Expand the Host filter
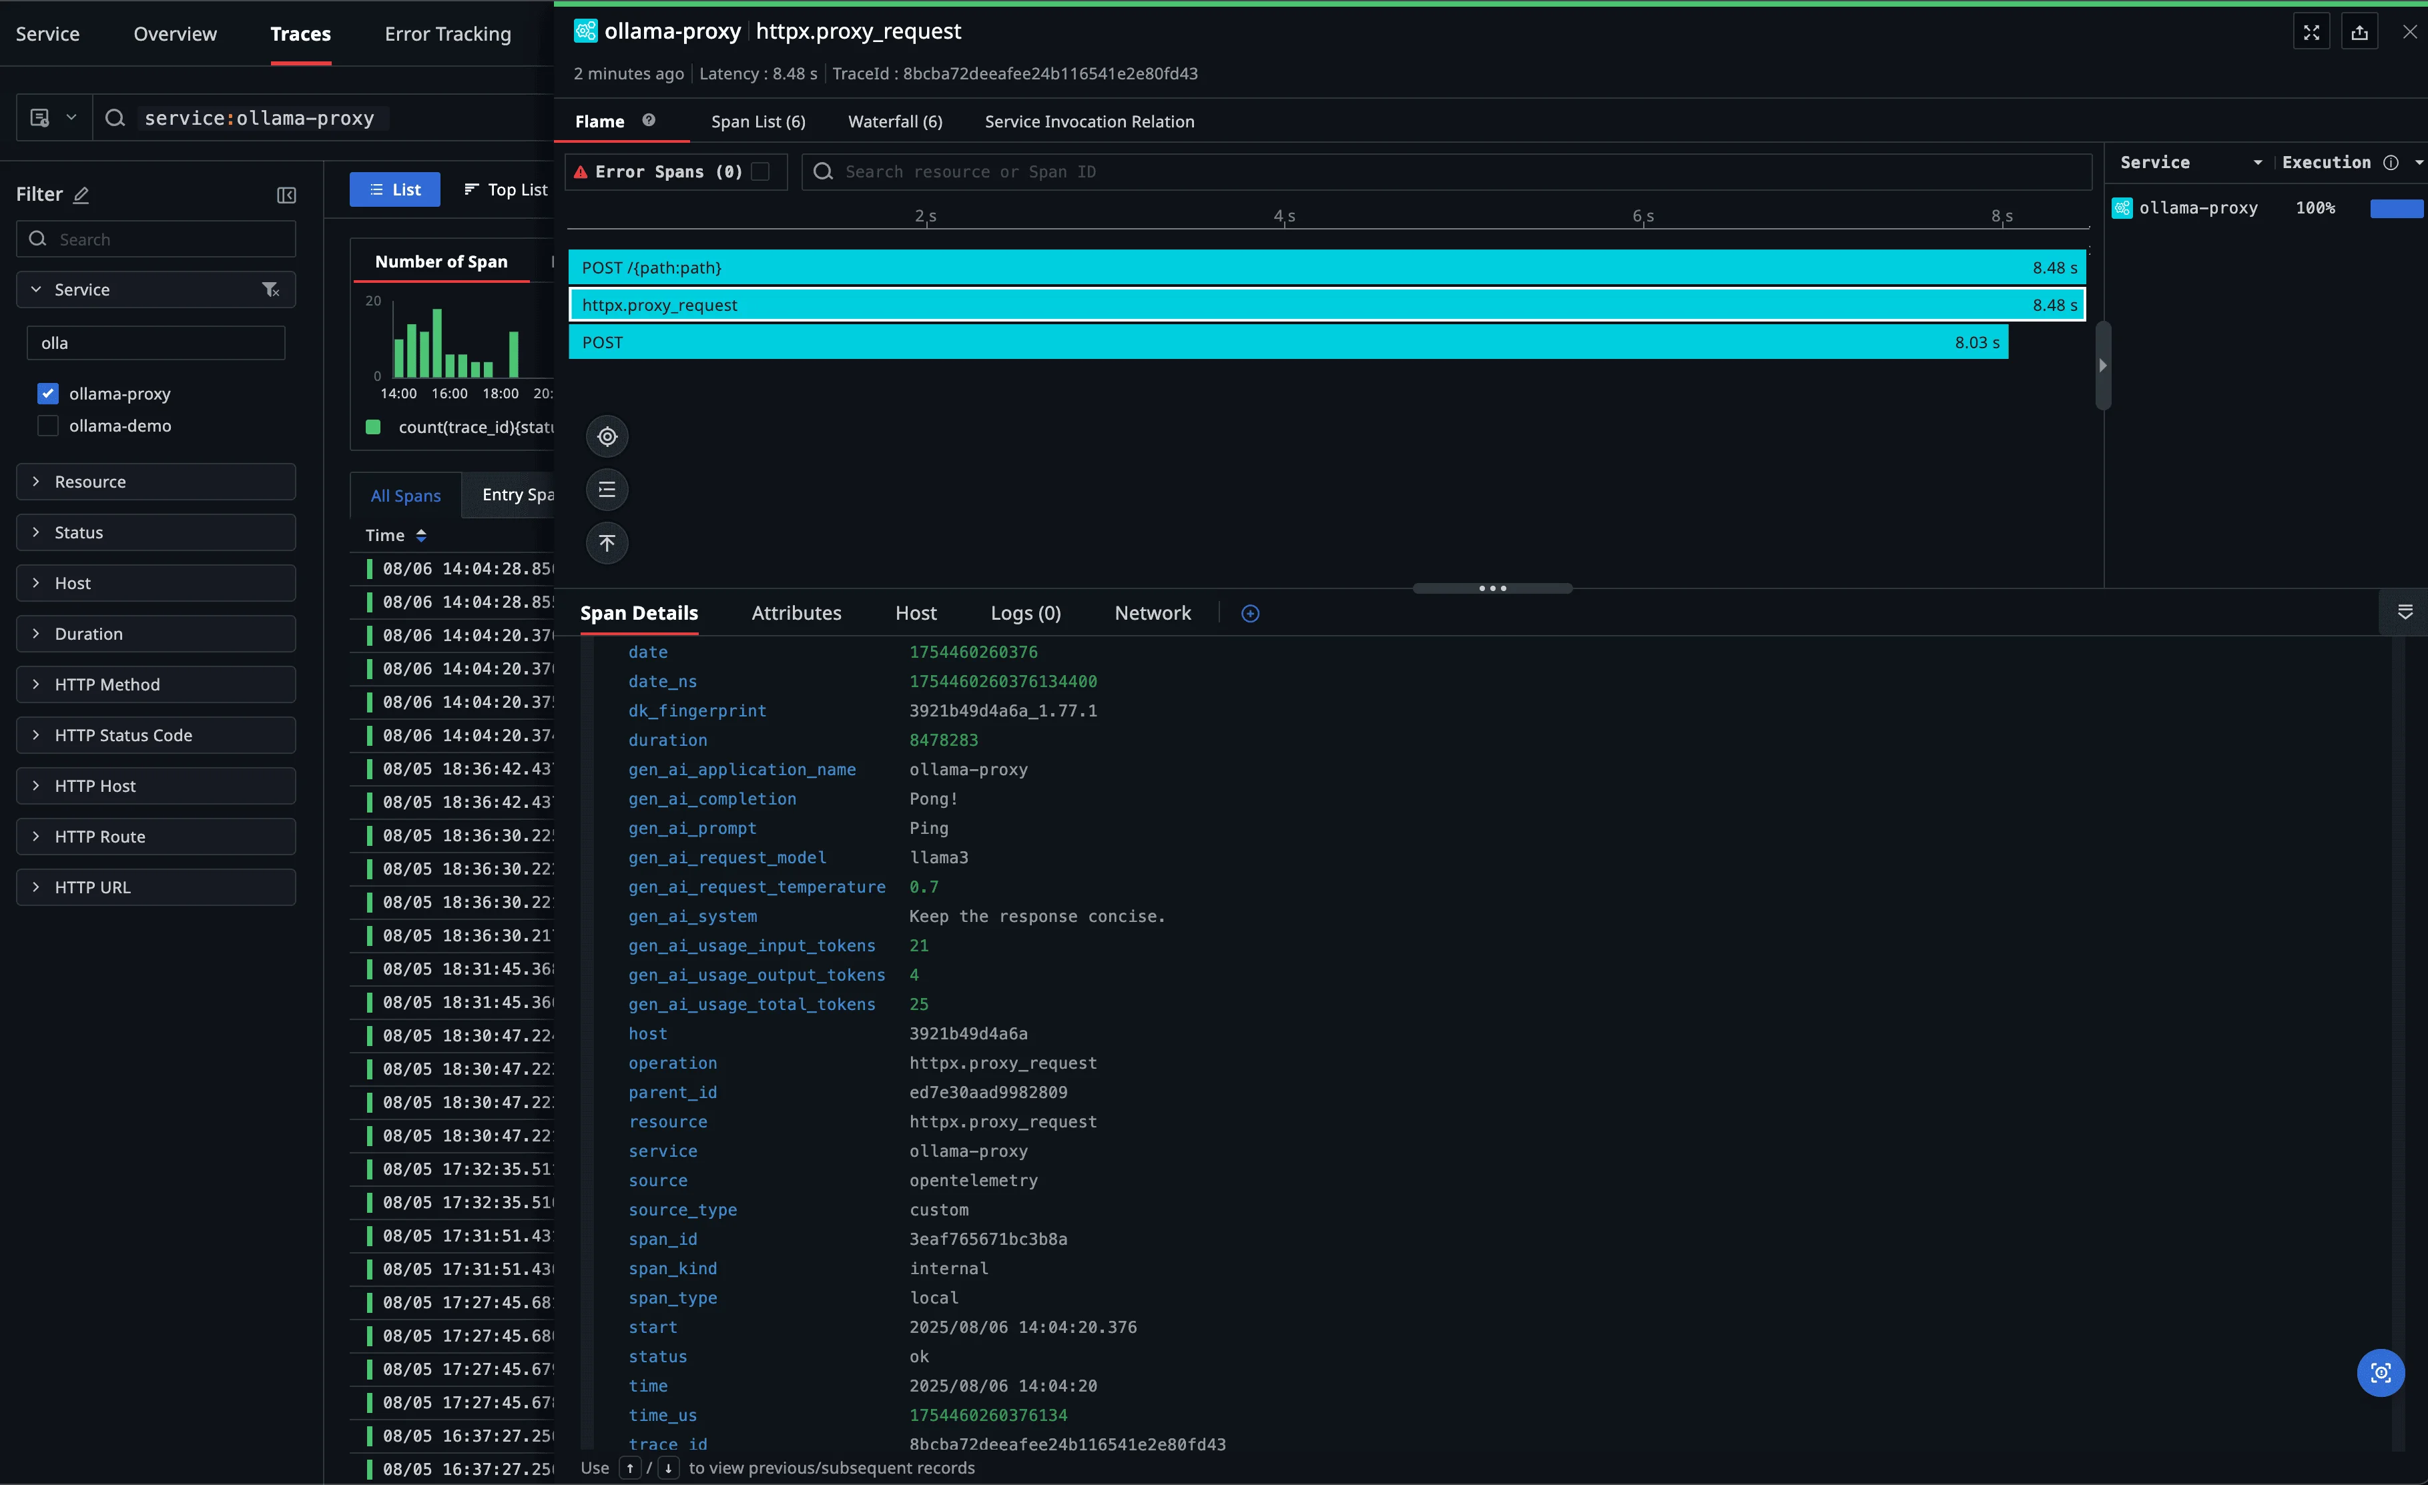This screenshot has height=1485, width=2428. tap(156, 583)
